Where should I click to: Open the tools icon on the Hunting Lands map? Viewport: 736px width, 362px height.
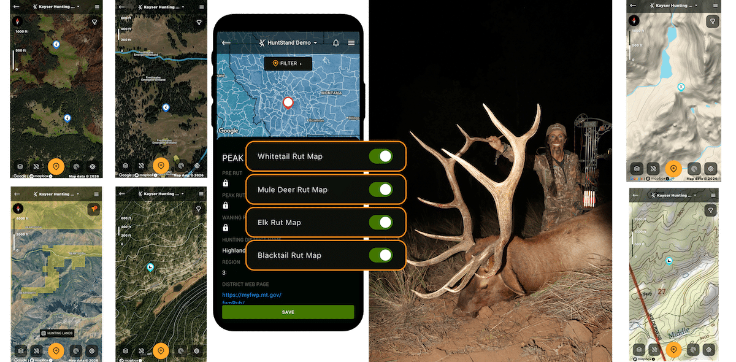pos(37,351)
